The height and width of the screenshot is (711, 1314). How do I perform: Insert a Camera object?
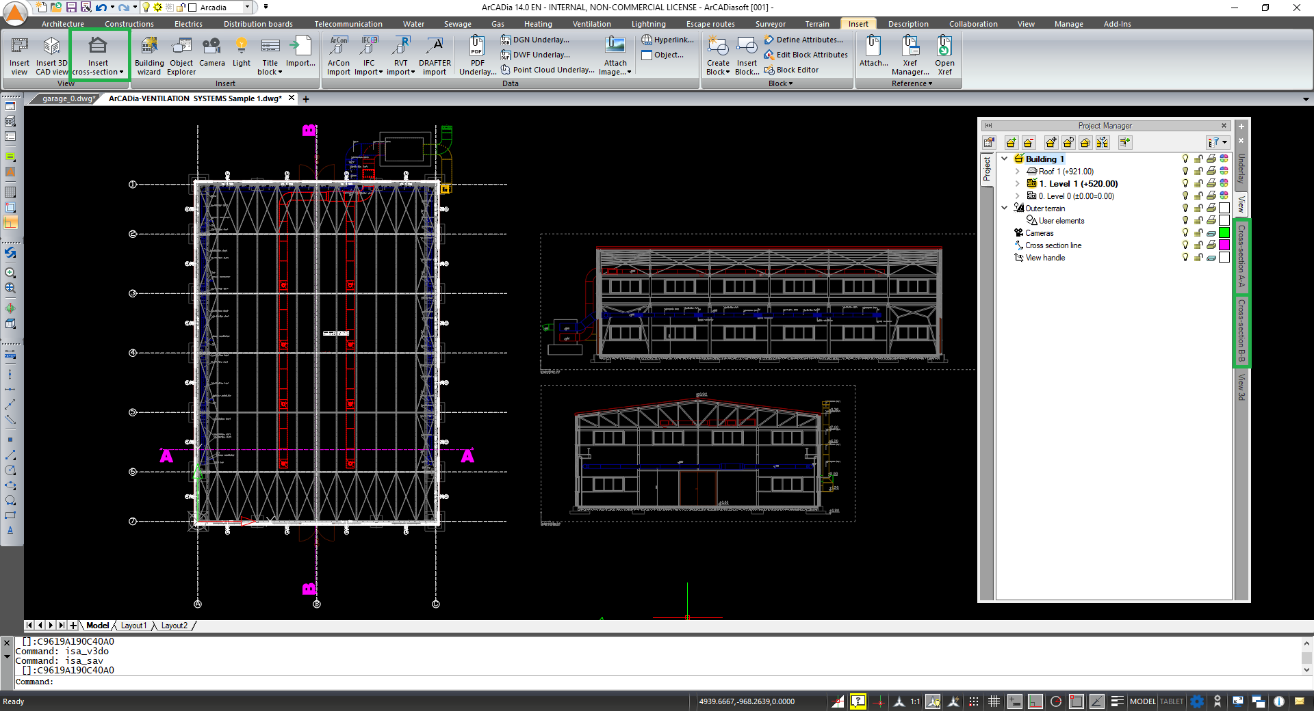click(212, 52)
